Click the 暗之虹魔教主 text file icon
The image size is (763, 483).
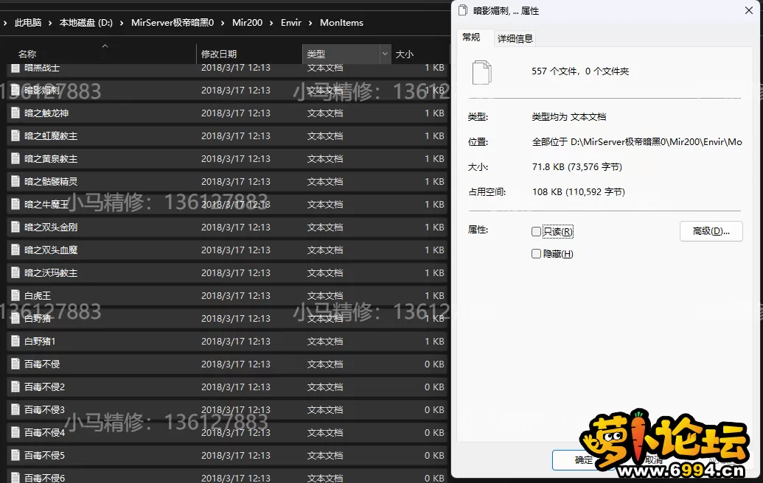click(x=15, y=136)
